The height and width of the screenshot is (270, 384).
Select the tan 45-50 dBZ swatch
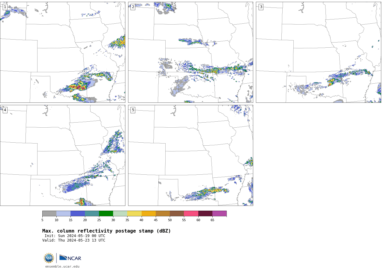163,213
